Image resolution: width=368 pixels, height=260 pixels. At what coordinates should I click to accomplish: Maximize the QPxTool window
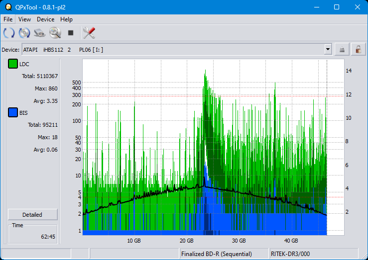(336, 7)
